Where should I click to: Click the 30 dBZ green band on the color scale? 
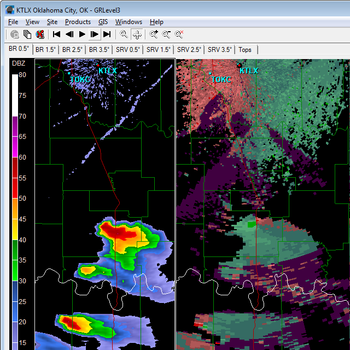(x=15, y=270)
